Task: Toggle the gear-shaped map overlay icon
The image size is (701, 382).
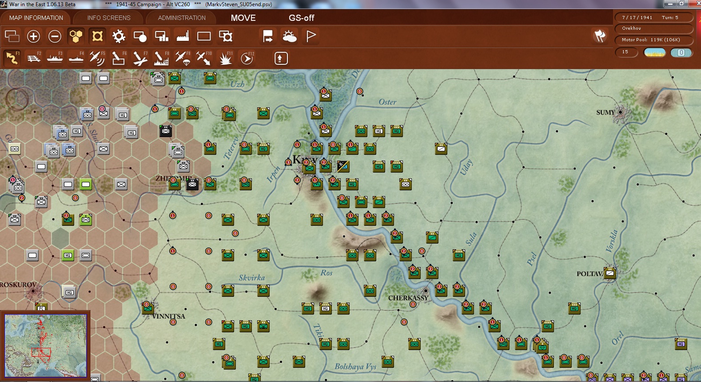Action: [119, 36]
